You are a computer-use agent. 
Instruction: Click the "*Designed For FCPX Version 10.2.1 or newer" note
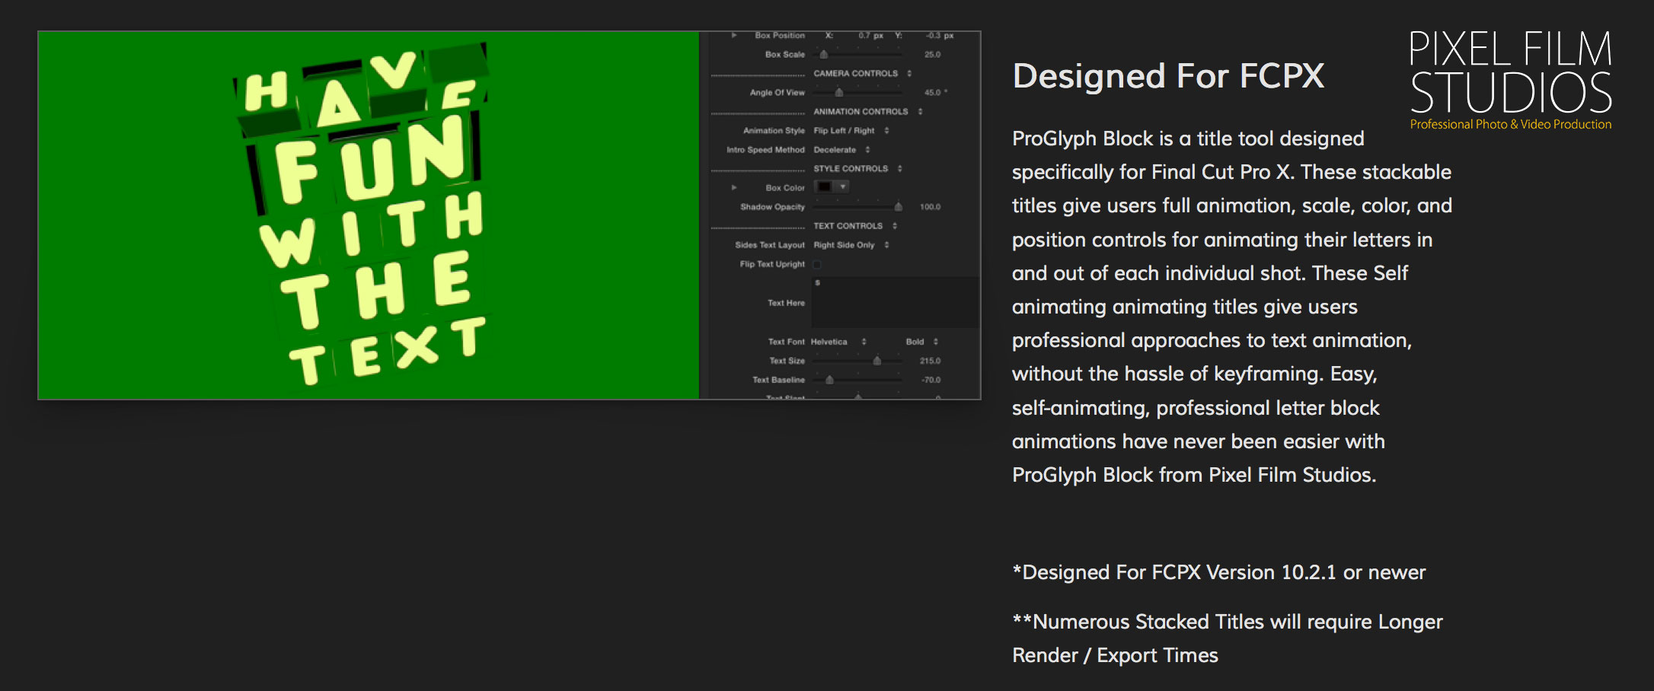click(1219, 572)
